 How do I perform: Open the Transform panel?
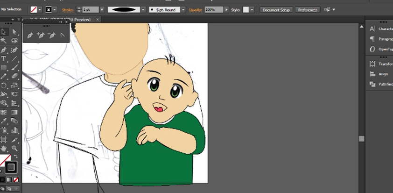(380, 64)
